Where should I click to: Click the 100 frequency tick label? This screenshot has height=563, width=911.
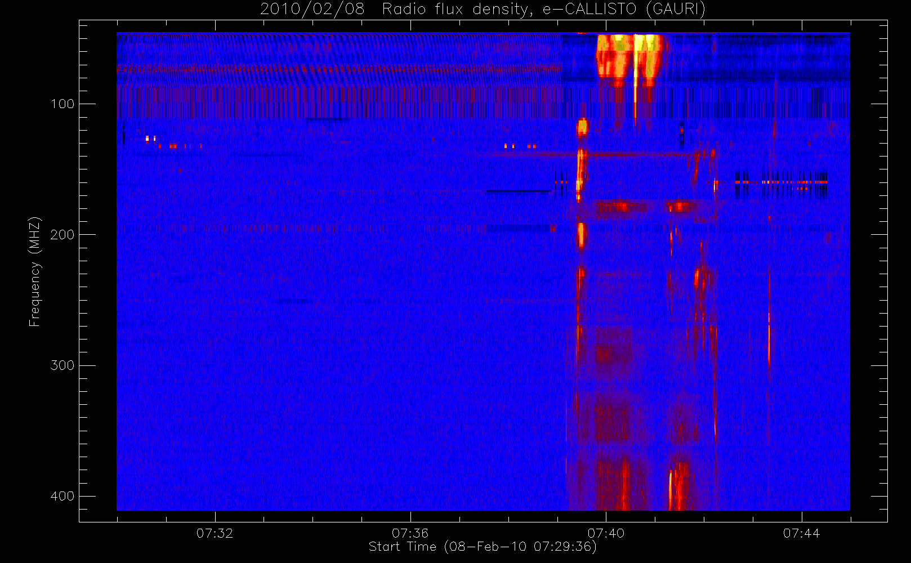point(62,104)
